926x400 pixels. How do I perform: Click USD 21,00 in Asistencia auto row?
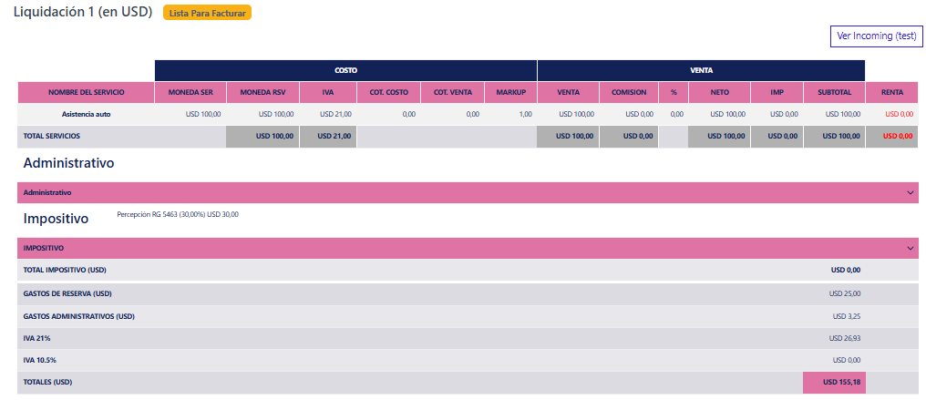pyautogui.click(x=335, y=115)
